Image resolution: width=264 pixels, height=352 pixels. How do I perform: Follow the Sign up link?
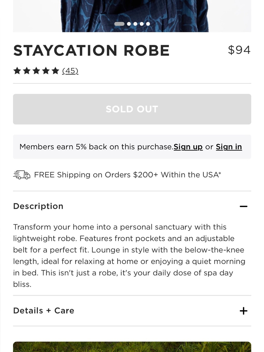point(188,147)
